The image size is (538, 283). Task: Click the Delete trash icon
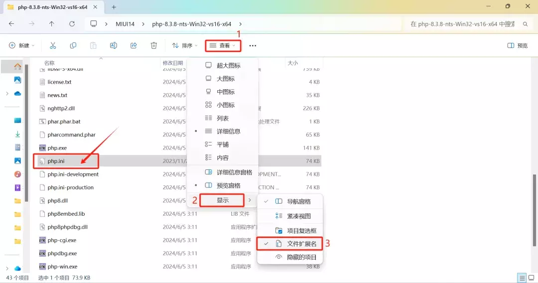[x=154, y=45]
